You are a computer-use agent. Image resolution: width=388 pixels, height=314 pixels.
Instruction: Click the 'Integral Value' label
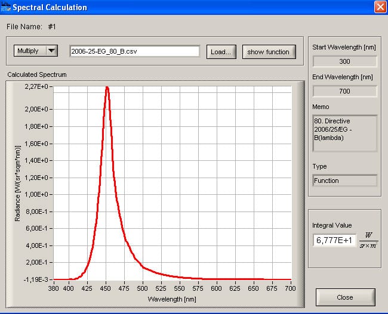pos(332,225)
